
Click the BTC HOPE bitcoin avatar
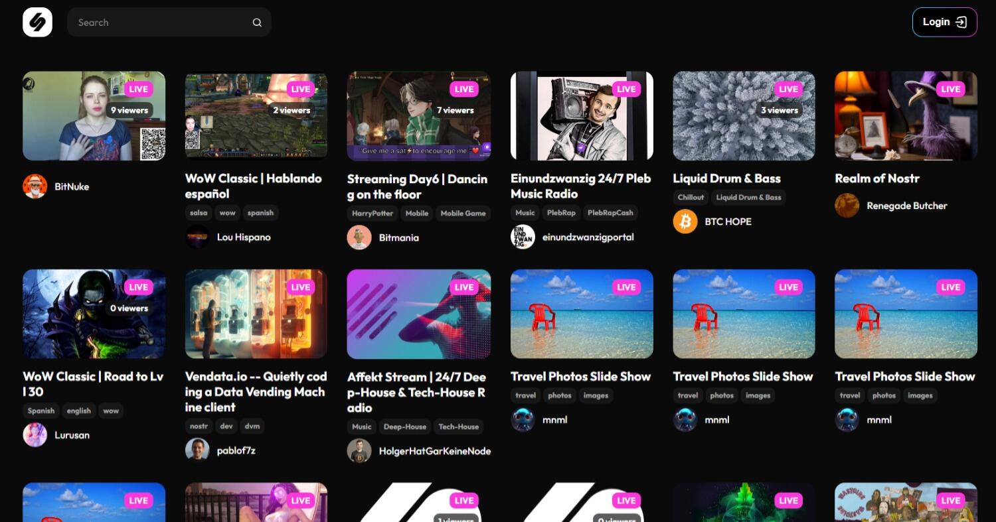(x=685, y=222)
